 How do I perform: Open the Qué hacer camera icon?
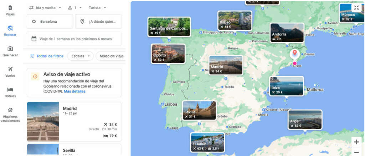tap(10, 49)
